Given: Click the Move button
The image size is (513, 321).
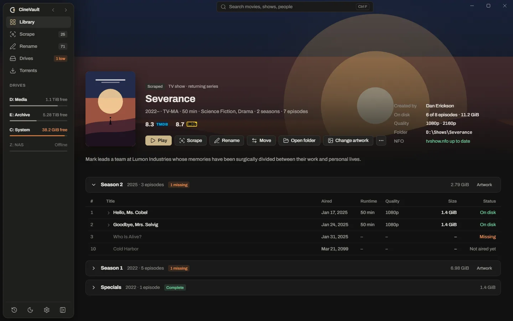Looking at the screenshot, I should pyautogui.click(x=261, y=141).
